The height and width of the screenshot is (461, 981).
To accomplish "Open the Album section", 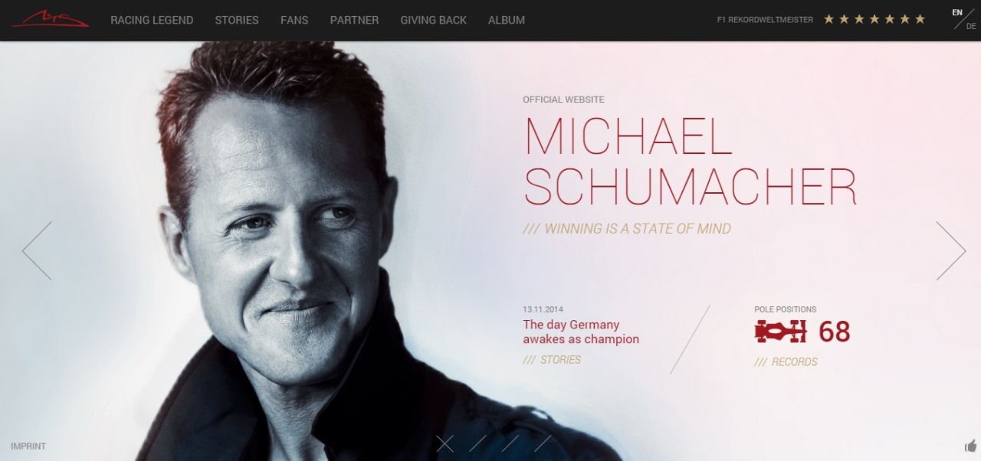I will pyautogui.click(x=507, y=20).
